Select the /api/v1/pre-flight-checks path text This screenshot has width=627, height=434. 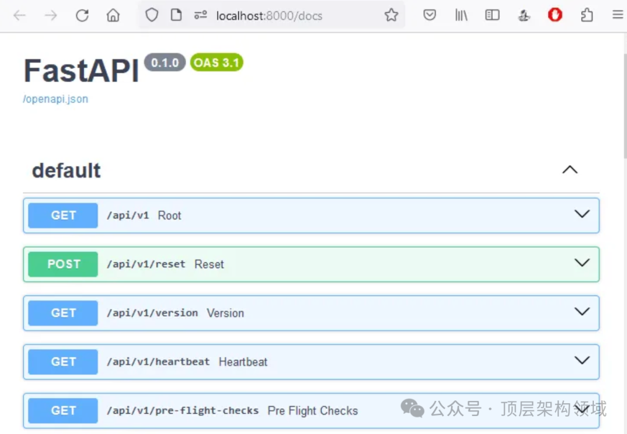(183, 410)
